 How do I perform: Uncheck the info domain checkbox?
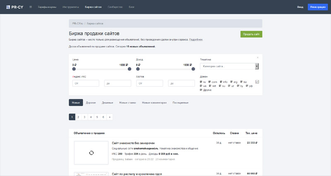click(221, 82)
